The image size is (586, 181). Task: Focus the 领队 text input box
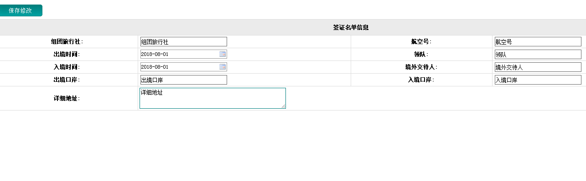(x=538, y=54)
